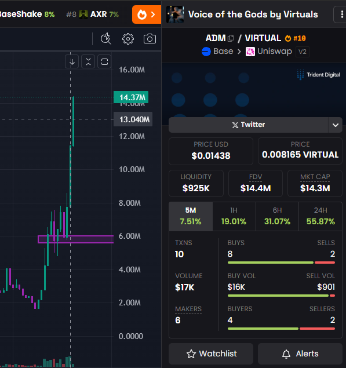The image size is (346, 368).
Task: Click the VOLUME $17K value
Action: pos(185,287)
